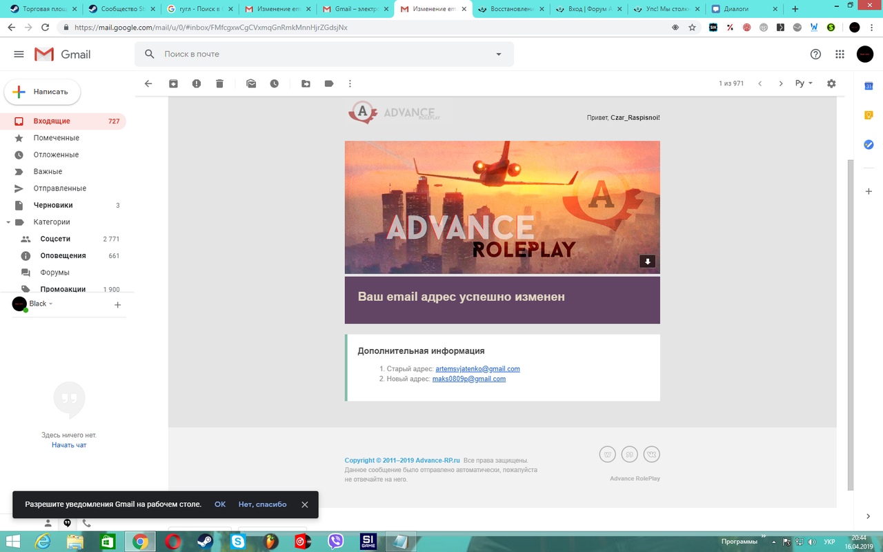
Task: Delete this email with the trash icon
Action: 219,83
